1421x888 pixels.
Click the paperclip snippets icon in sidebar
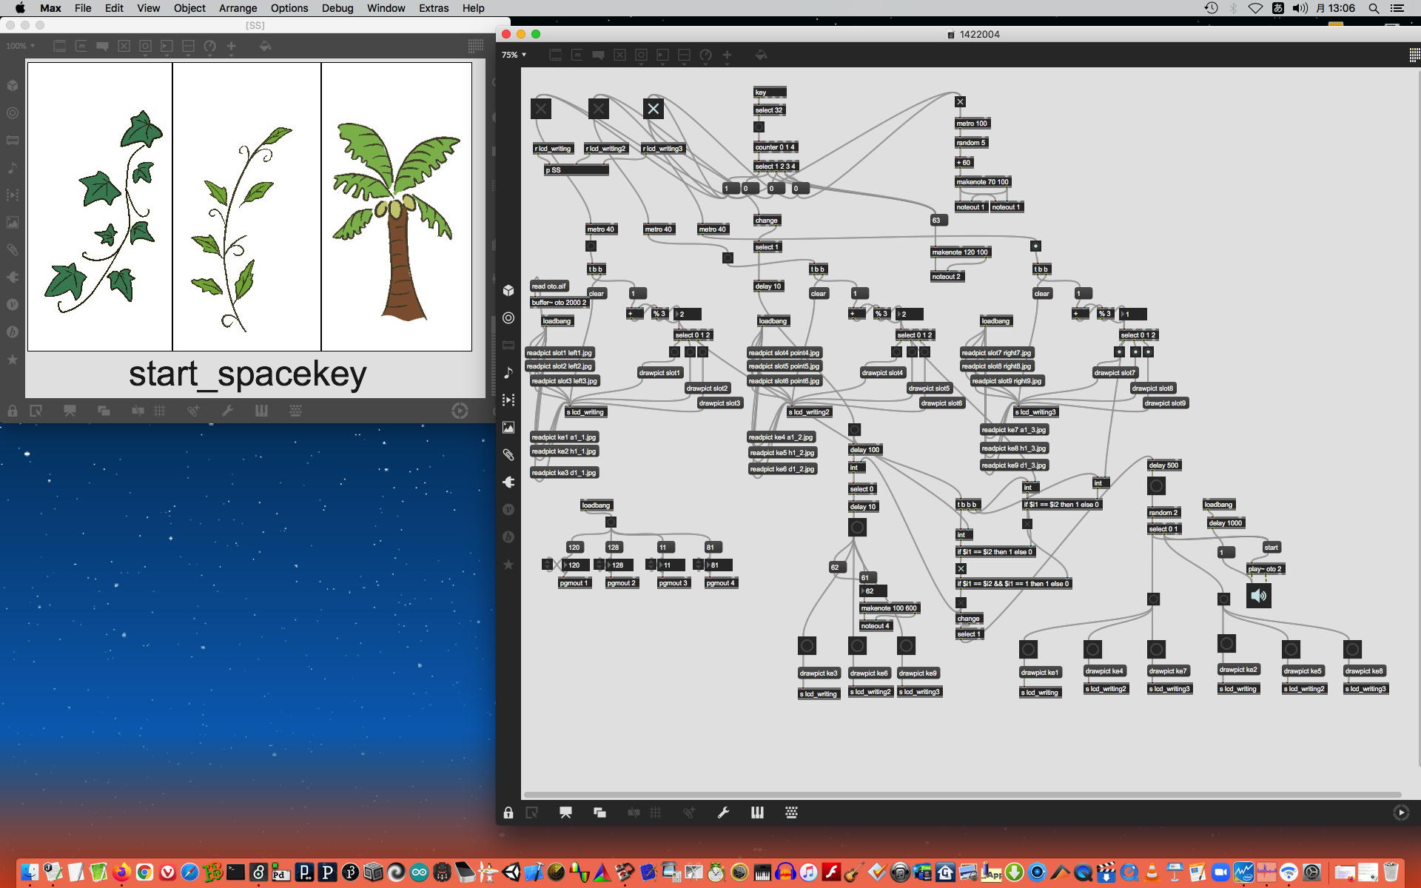[x=508, y=454]
